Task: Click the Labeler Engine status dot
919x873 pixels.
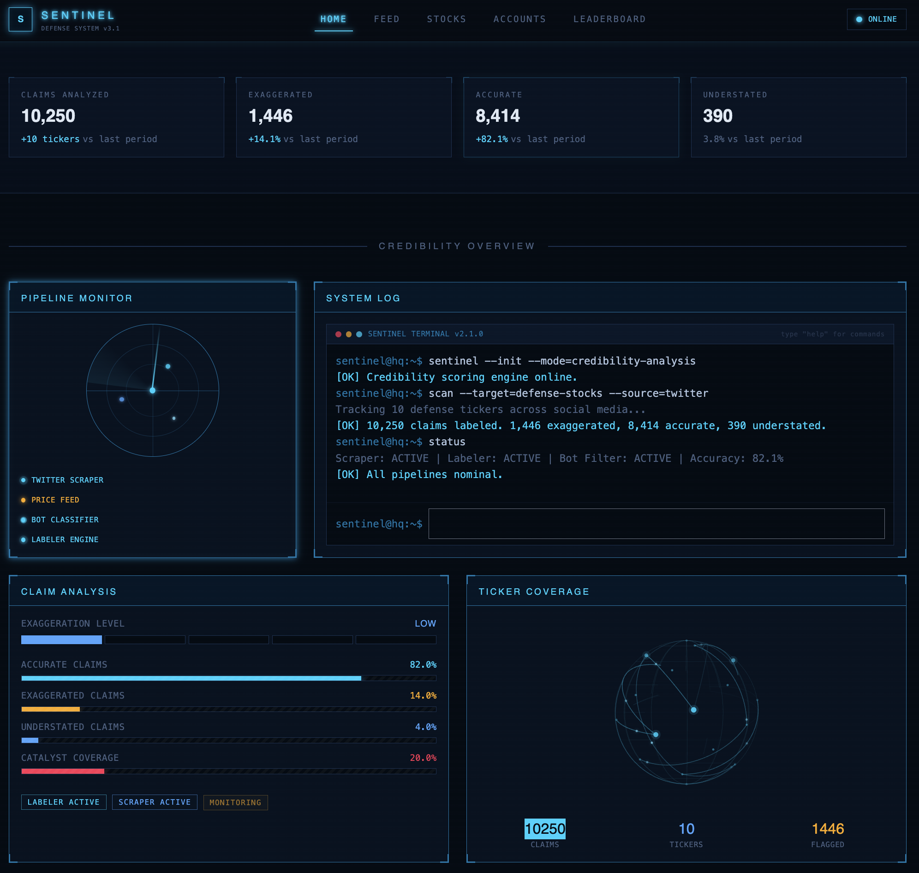Action: click(23, 540)
